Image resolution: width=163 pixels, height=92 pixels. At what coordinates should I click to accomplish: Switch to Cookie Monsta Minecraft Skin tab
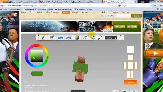(x=87, y=2)
